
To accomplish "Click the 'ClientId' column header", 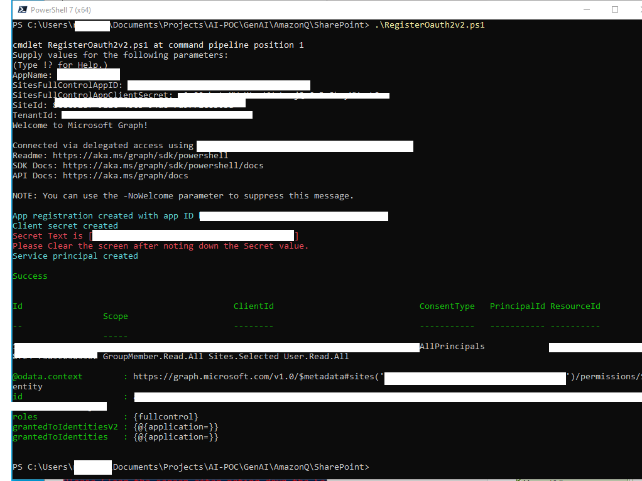I will [x=253, y=306].
